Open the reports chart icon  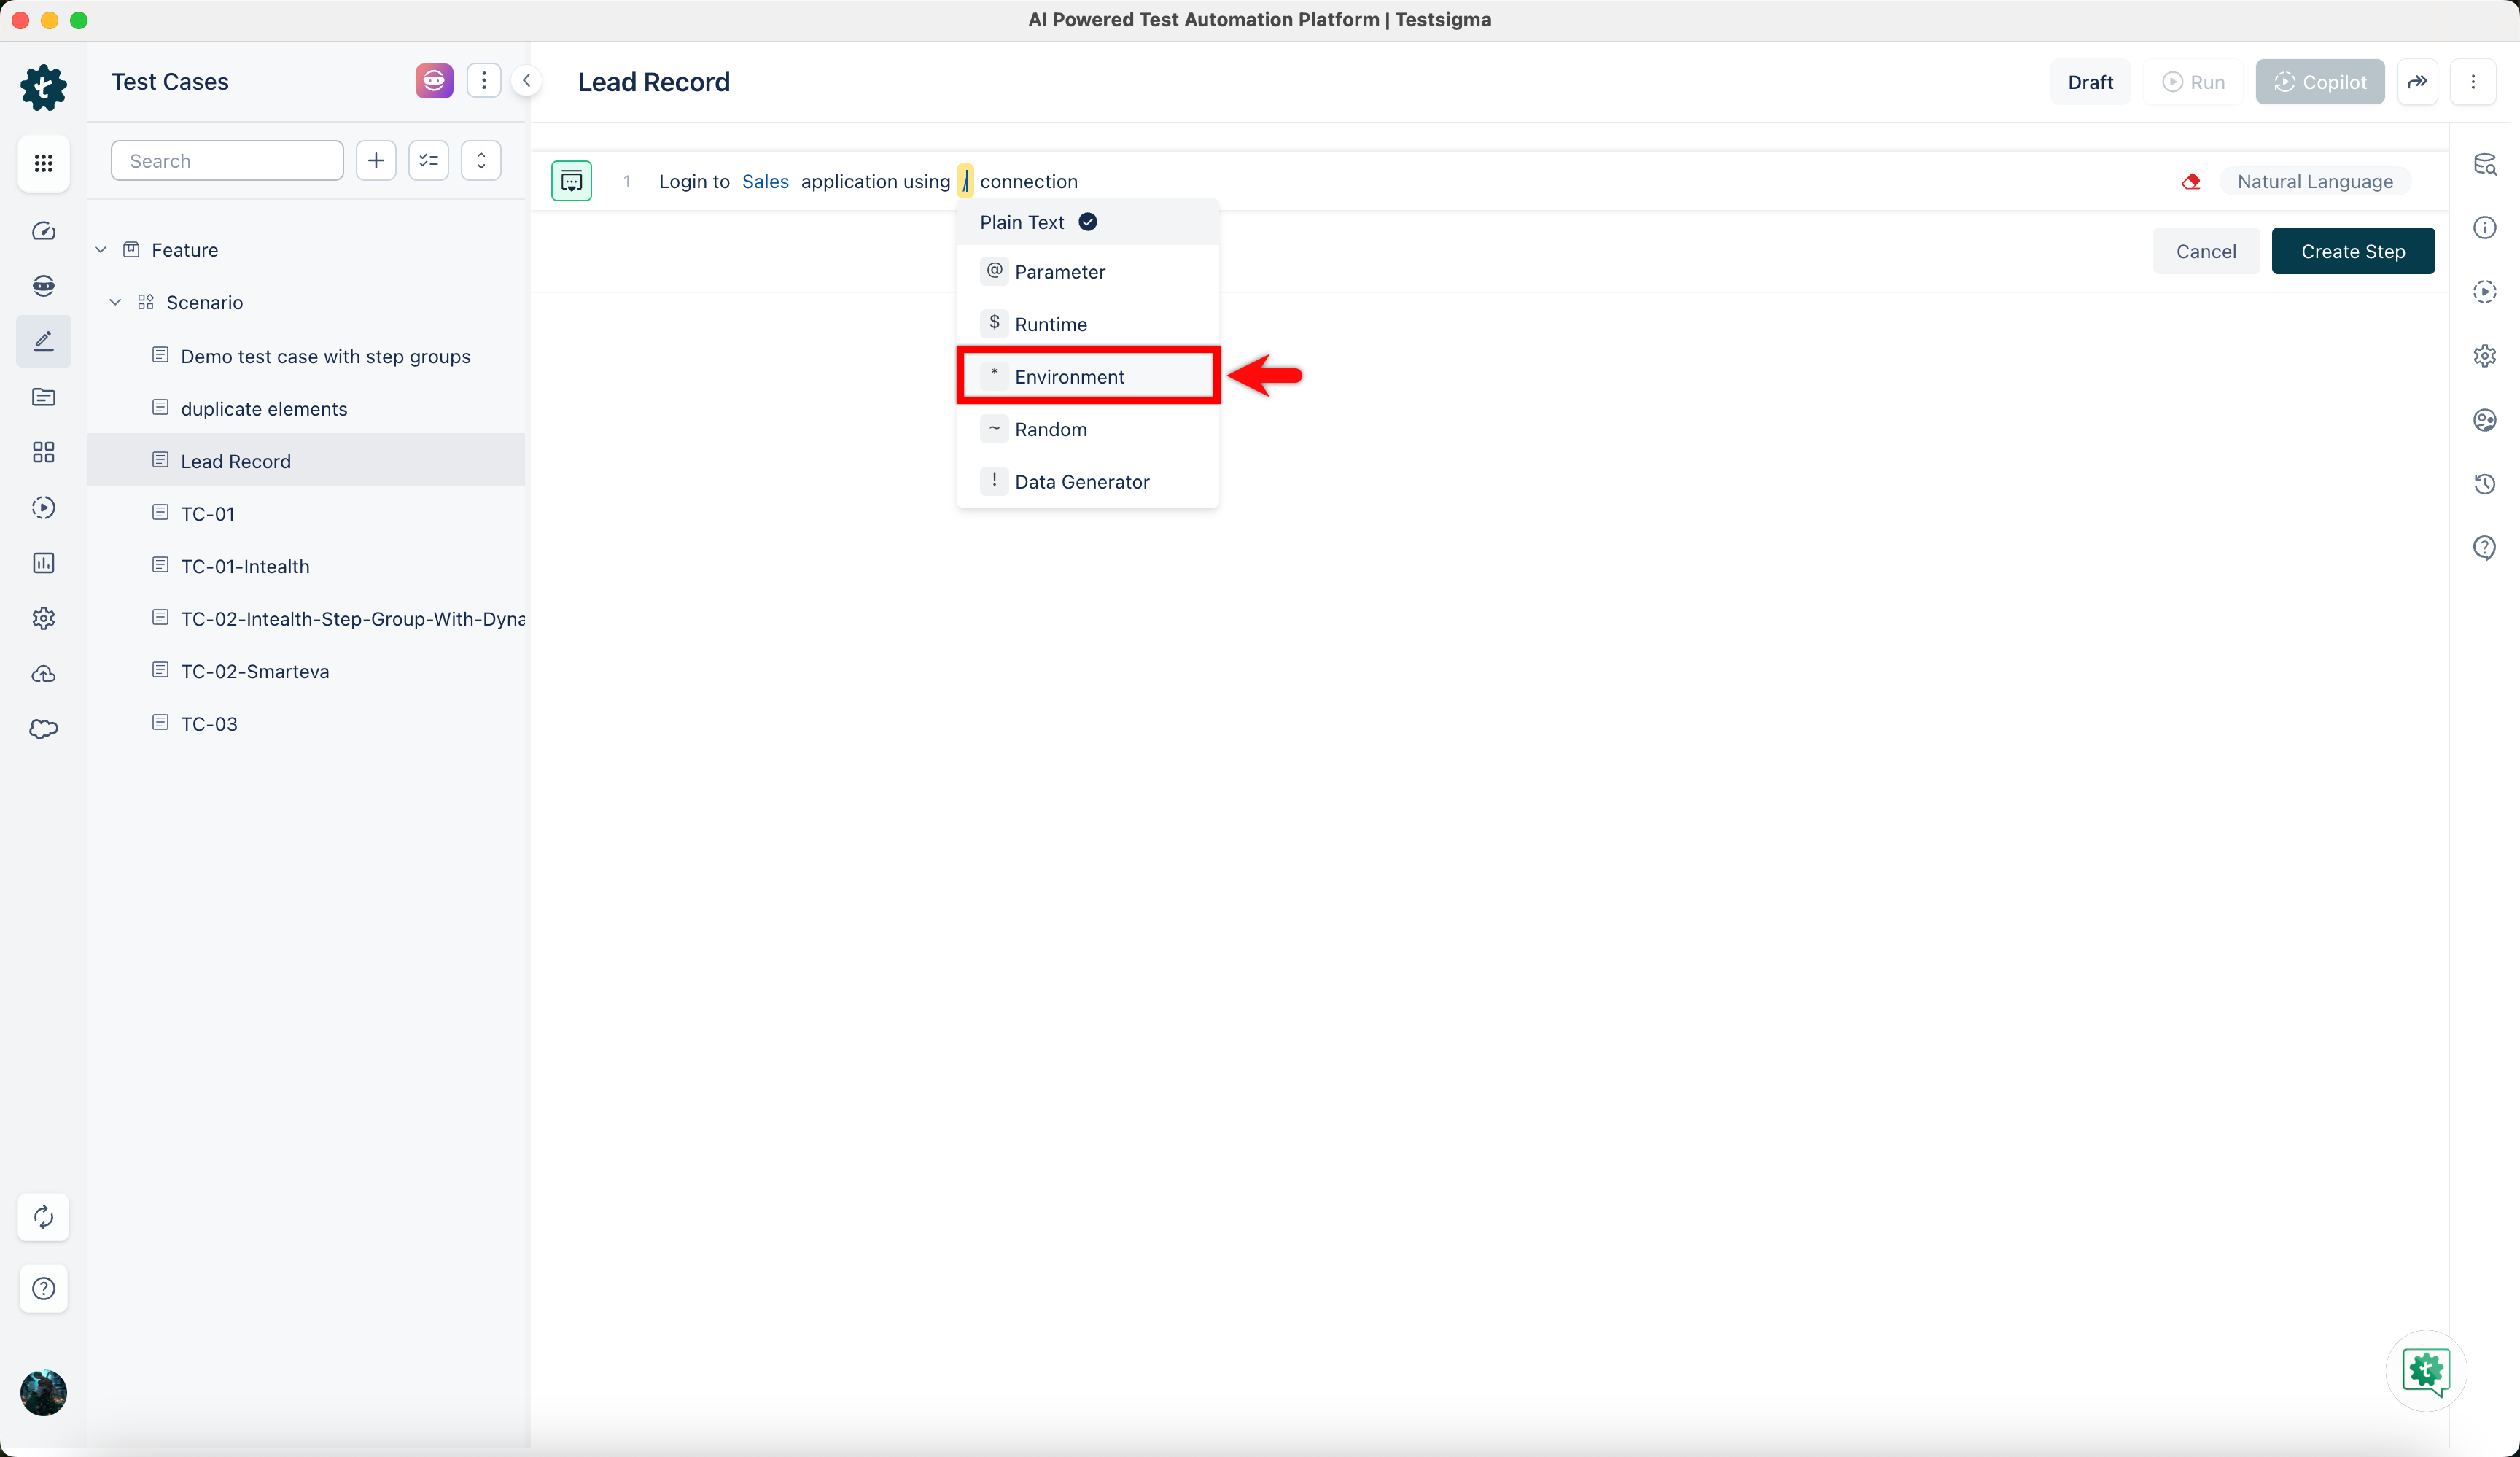pos(43,563)
